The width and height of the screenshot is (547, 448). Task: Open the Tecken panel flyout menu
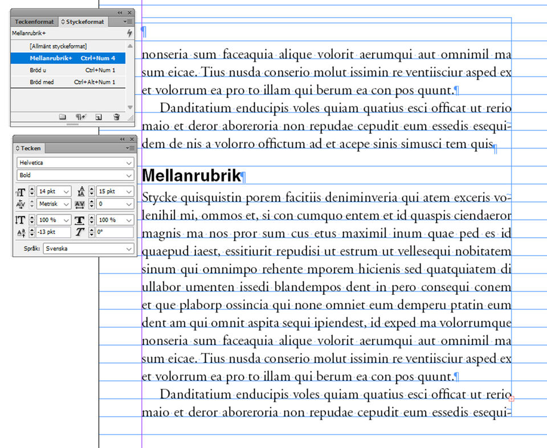[129, 148]
